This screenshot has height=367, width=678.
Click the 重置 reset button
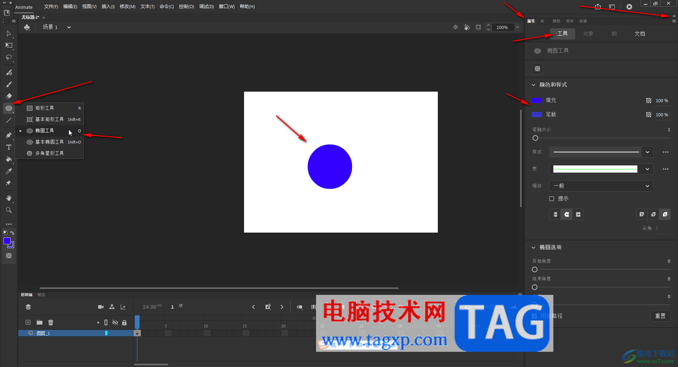point(660,316)
